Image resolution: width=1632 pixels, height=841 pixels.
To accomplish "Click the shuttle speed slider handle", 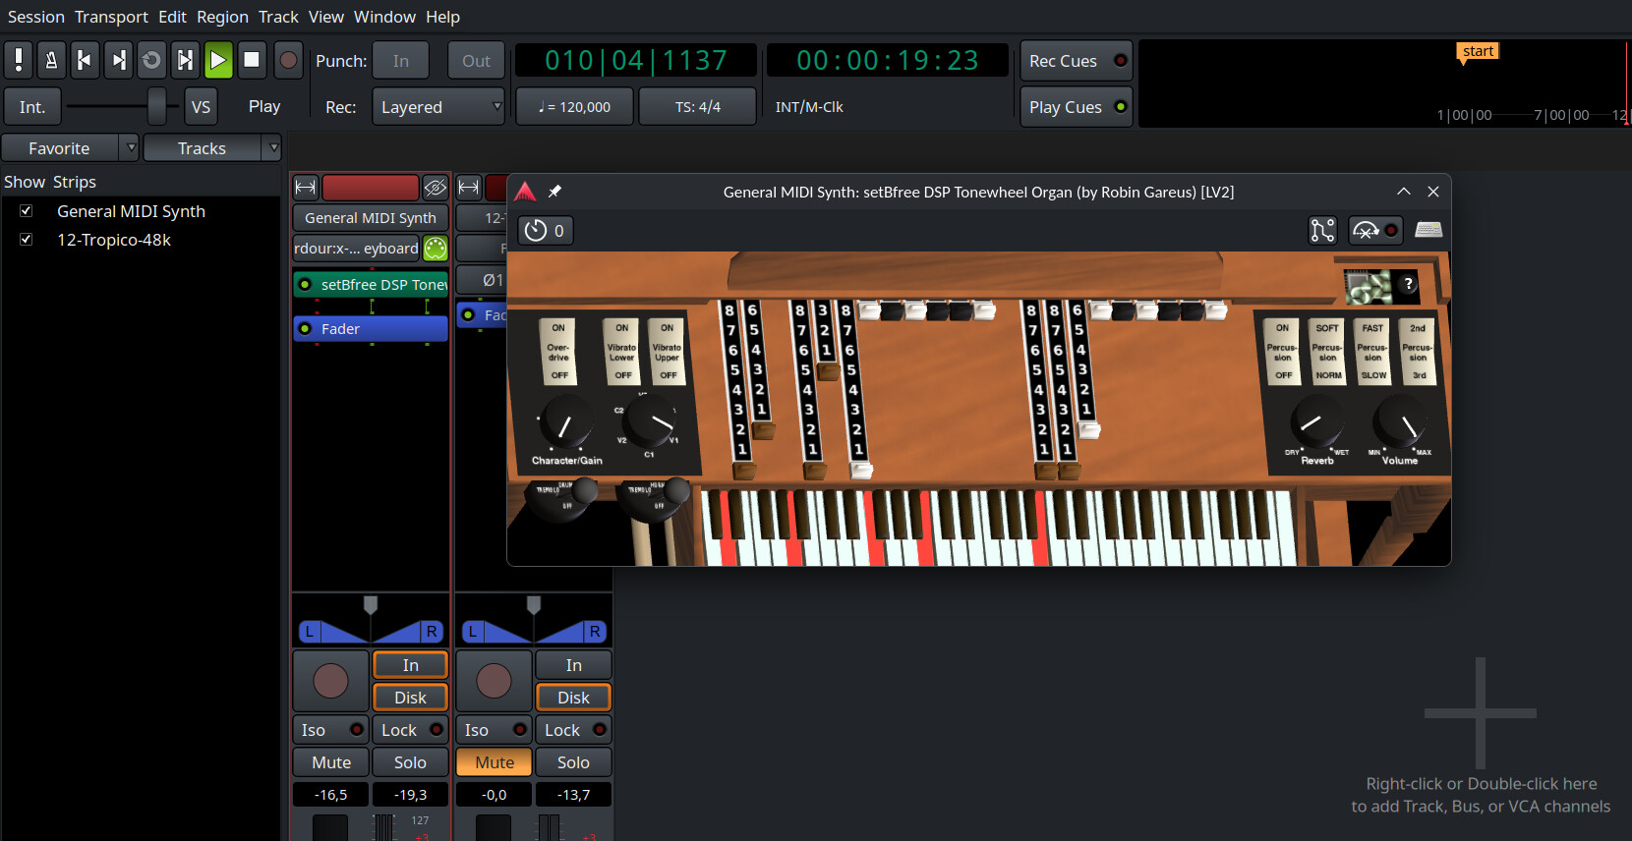I will click(x=156, y=106).
